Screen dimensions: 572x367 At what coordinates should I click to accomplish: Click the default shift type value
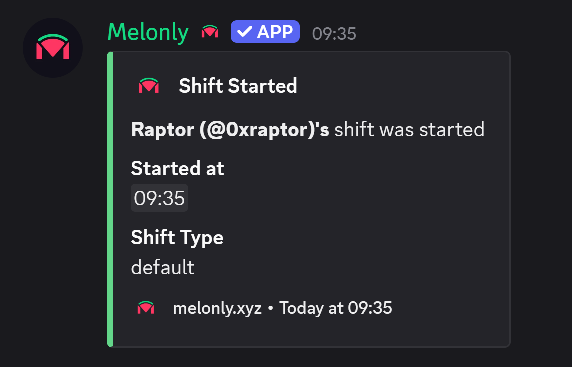pos(162,267)
